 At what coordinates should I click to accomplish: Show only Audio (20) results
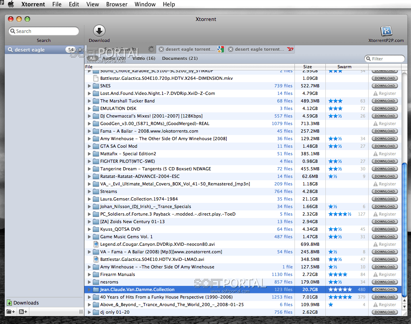pyautogui.click(x=114, y=58)
